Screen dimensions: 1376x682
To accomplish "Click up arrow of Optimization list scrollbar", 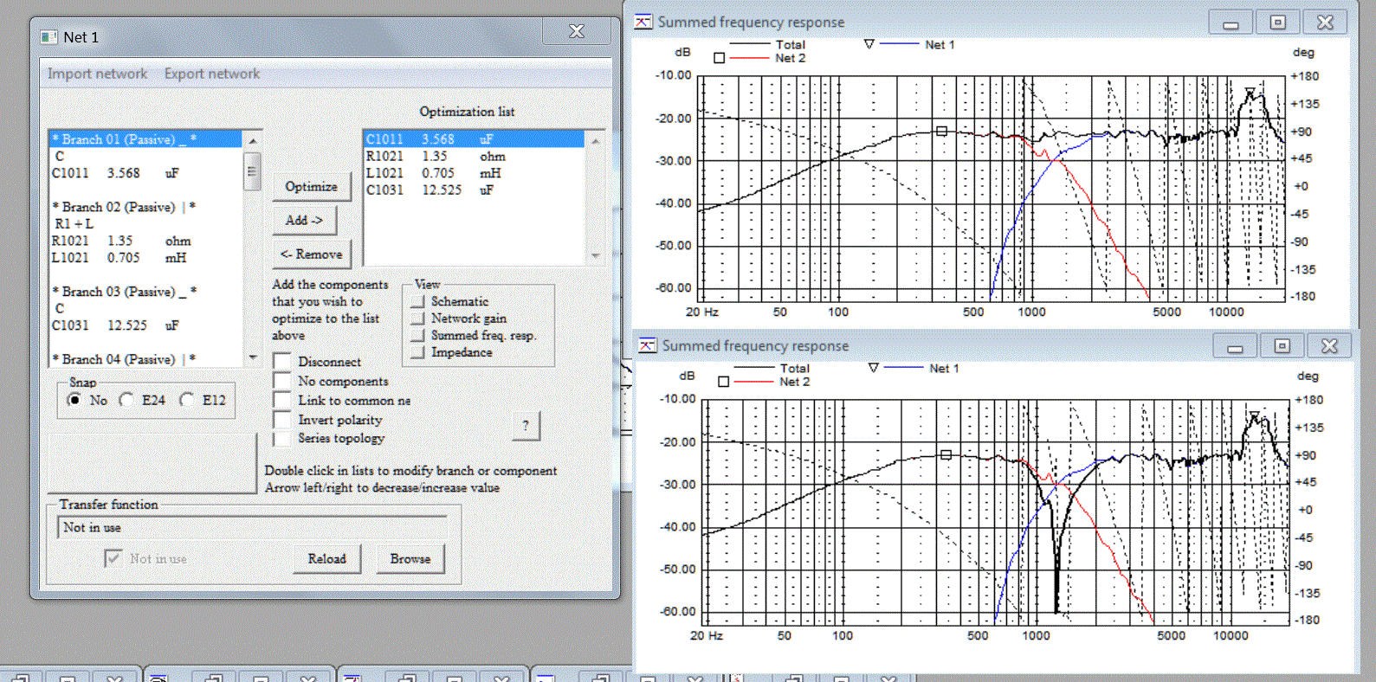I will (595, 140).
